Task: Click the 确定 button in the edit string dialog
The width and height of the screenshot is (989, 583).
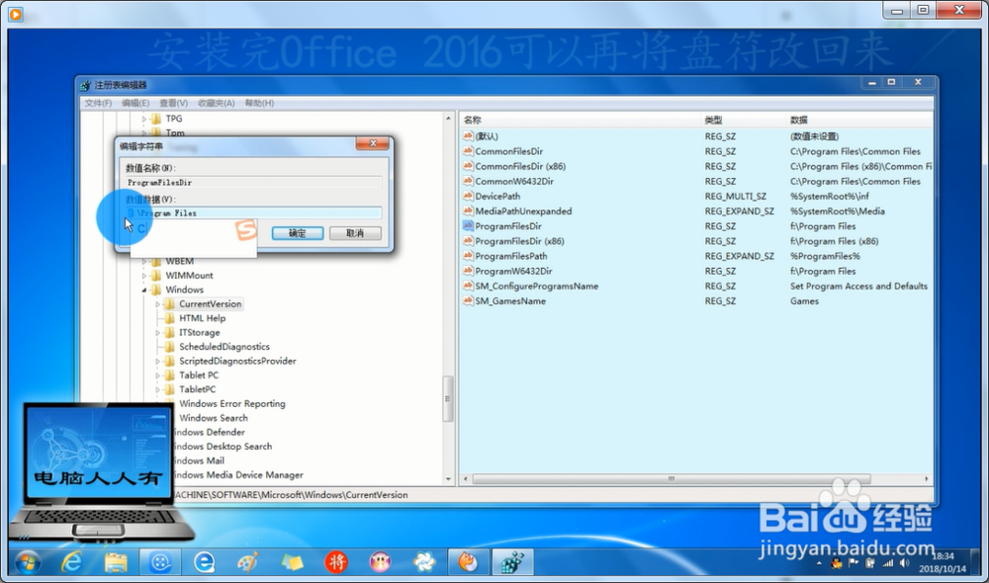Action: [298, 233]
